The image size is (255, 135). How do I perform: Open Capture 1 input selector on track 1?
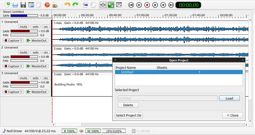pos(13,40)
